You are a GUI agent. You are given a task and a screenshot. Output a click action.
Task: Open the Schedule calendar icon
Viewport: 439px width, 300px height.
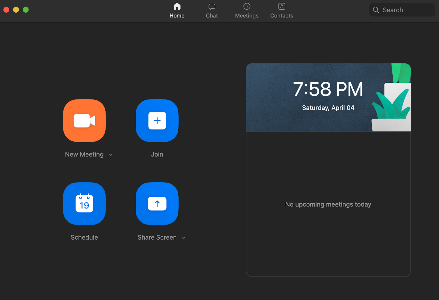(84, 204)
